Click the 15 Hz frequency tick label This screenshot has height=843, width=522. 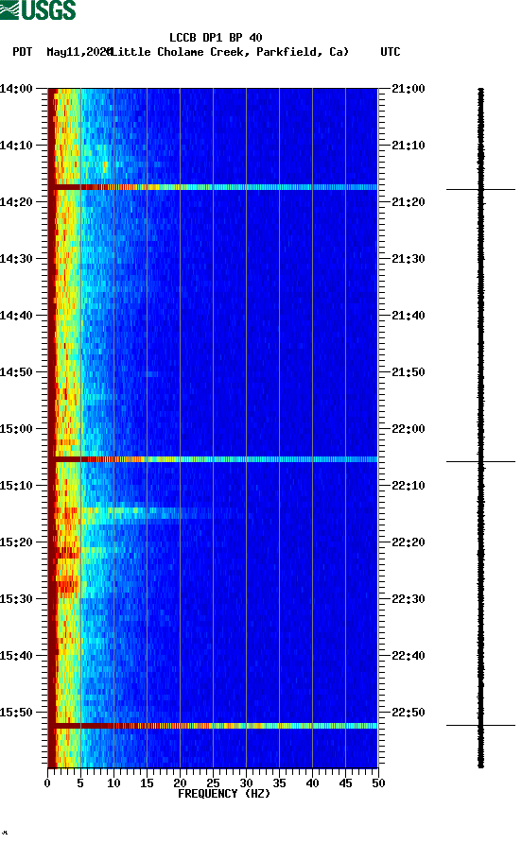click(147, 783)
